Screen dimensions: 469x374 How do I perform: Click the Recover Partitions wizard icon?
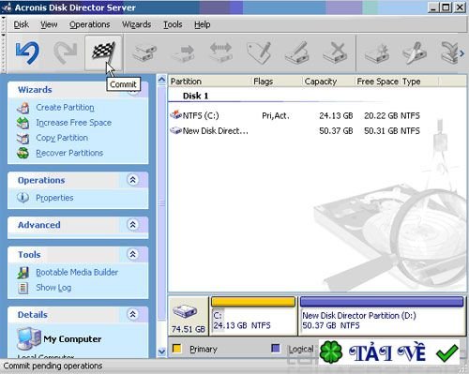[23, 153]
